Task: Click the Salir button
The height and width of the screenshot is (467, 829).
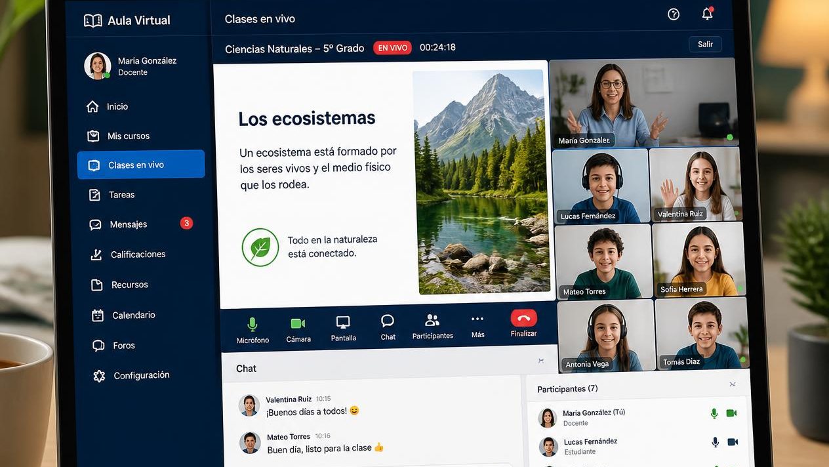Action: click(705, 44)
